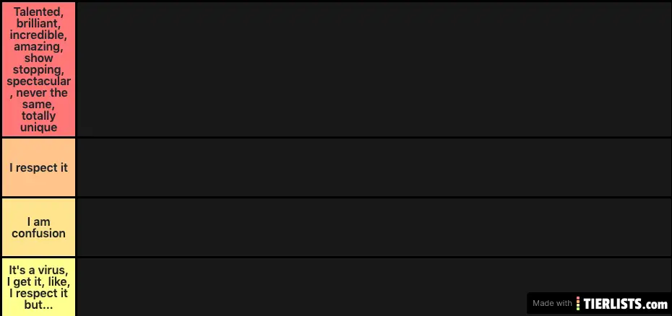This screenshot has height=316, width=672.
Task: Select the "I am confusion" tier label
Action: point(38,227)
